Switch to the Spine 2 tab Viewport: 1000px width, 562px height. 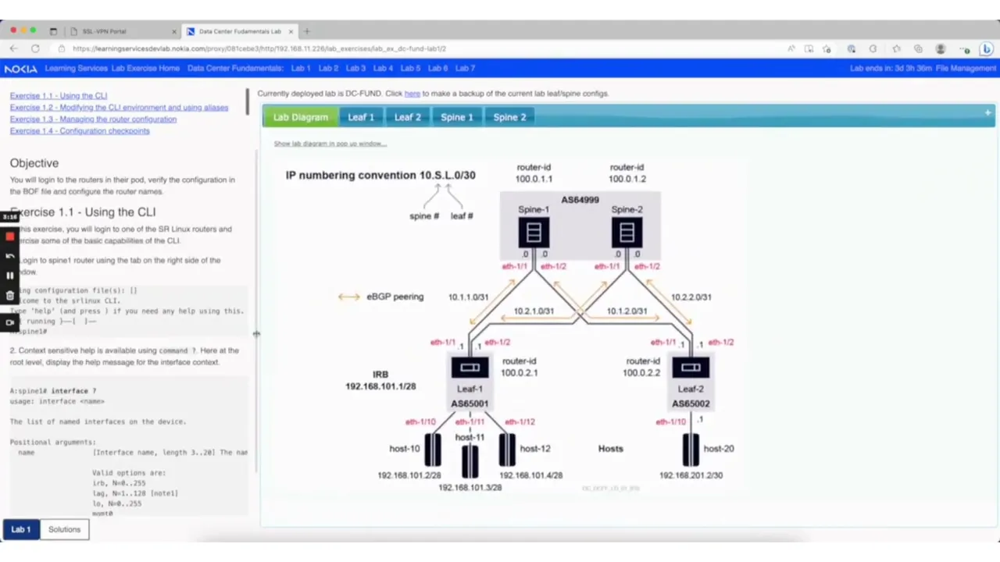click(x=509, y=117)
